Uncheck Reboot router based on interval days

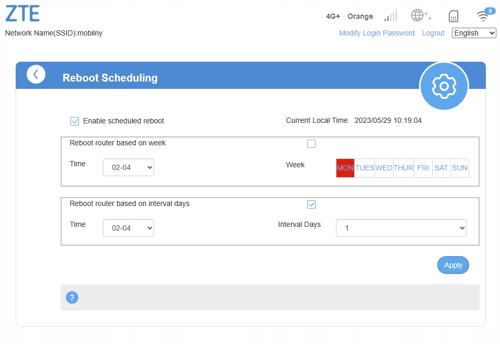(x=311, y=204)
